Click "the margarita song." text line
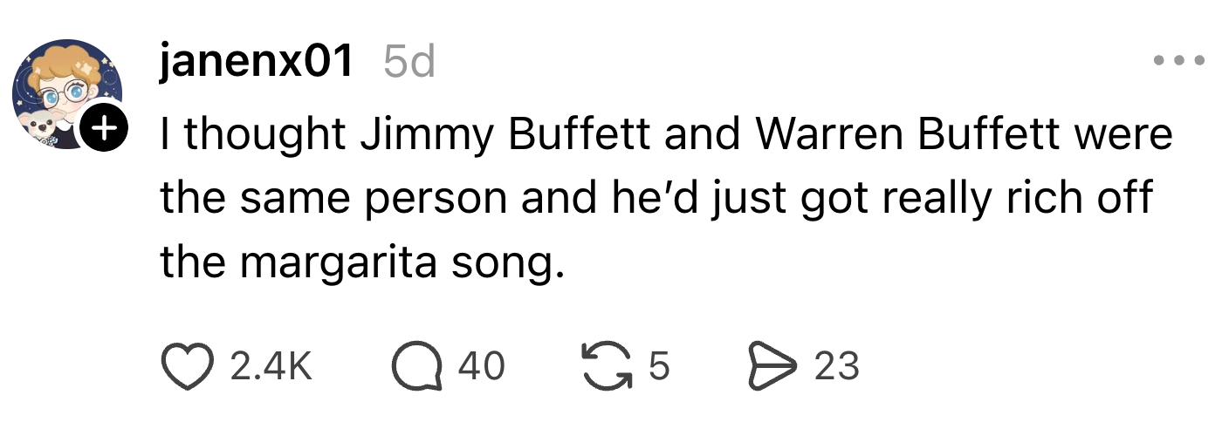Screen dimensions: 1229x429 point(357,262)
